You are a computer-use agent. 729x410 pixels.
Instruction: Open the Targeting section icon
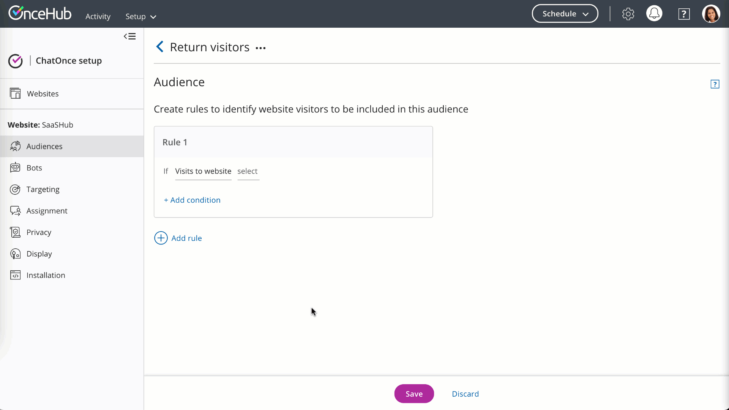click(x=15, y=189)
